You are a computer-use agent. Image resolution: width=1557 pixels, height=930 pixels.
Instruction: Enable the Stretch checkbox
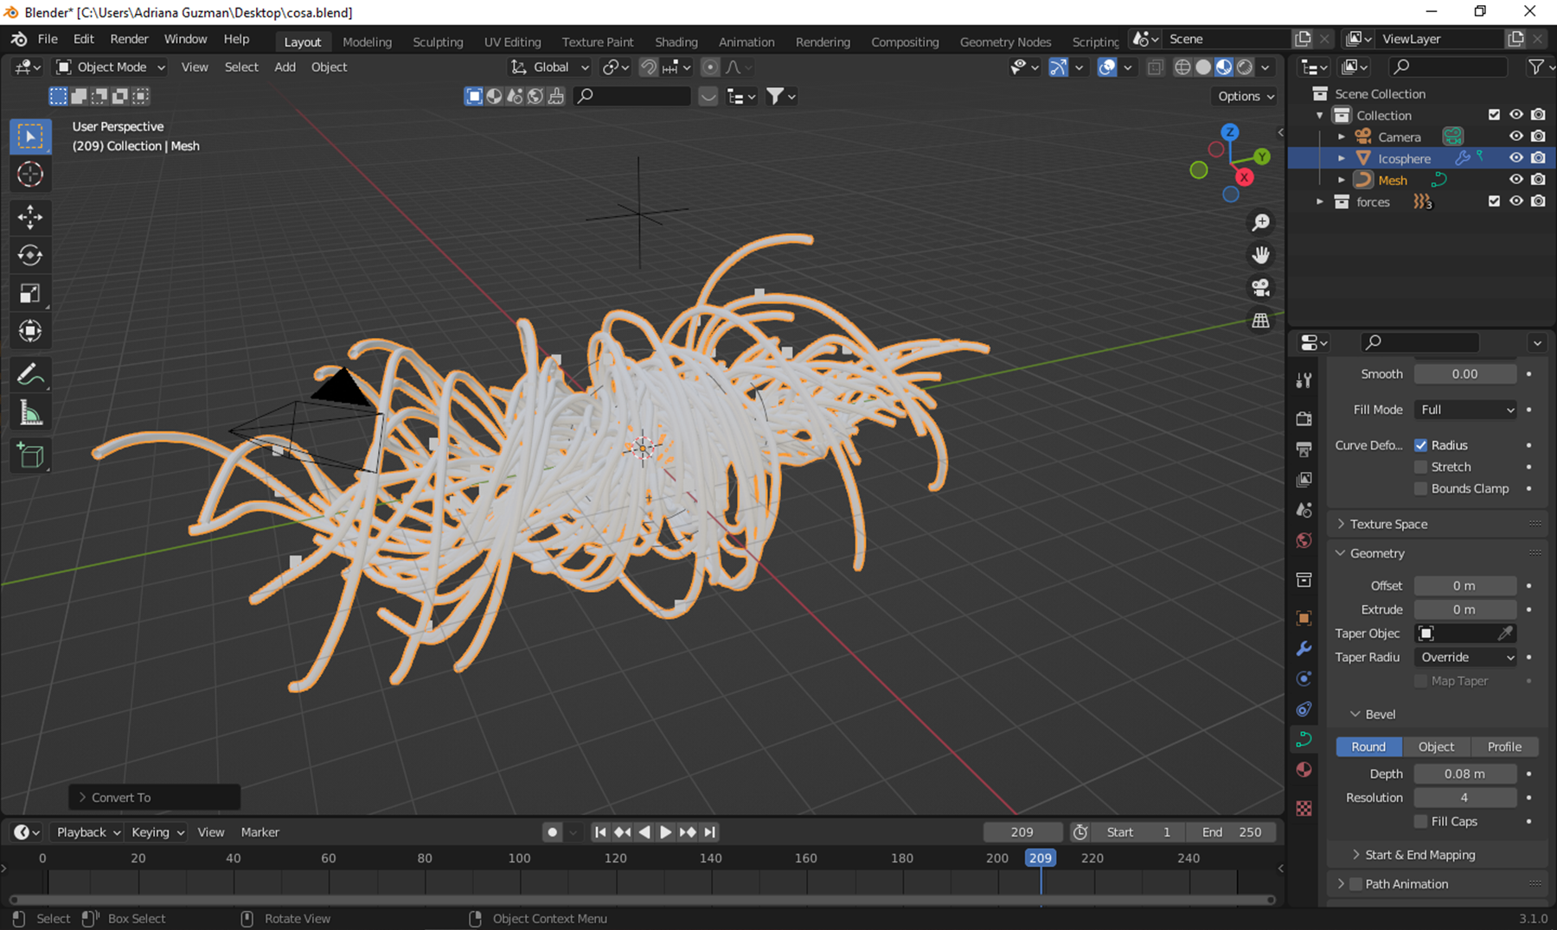point(1420,467)
